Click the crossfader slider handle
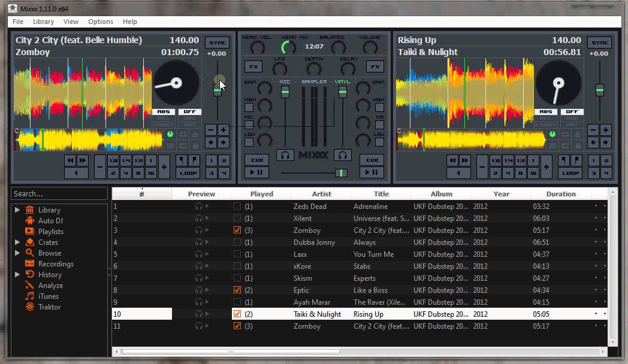Viewport: 628px width, 364px height. pos(341,173)
